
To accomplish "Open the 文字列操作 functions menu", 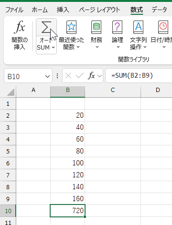I will [138, 35].
